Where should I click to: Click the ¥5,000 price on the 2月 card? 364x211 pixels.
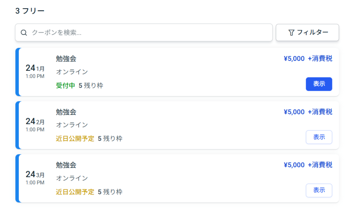[294, 112]
